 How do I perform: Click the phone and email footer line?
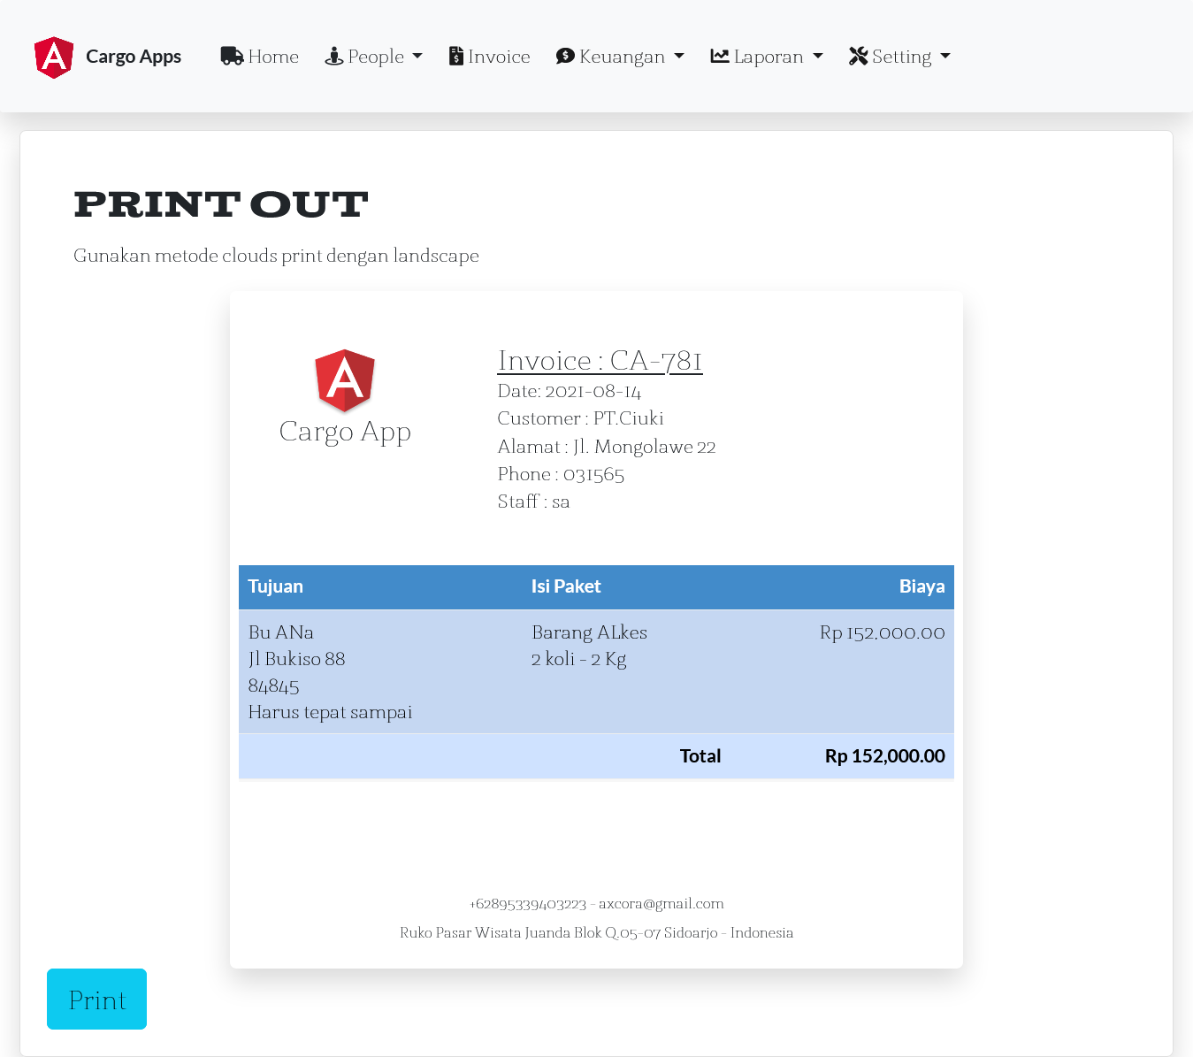[x=597, y=904]
